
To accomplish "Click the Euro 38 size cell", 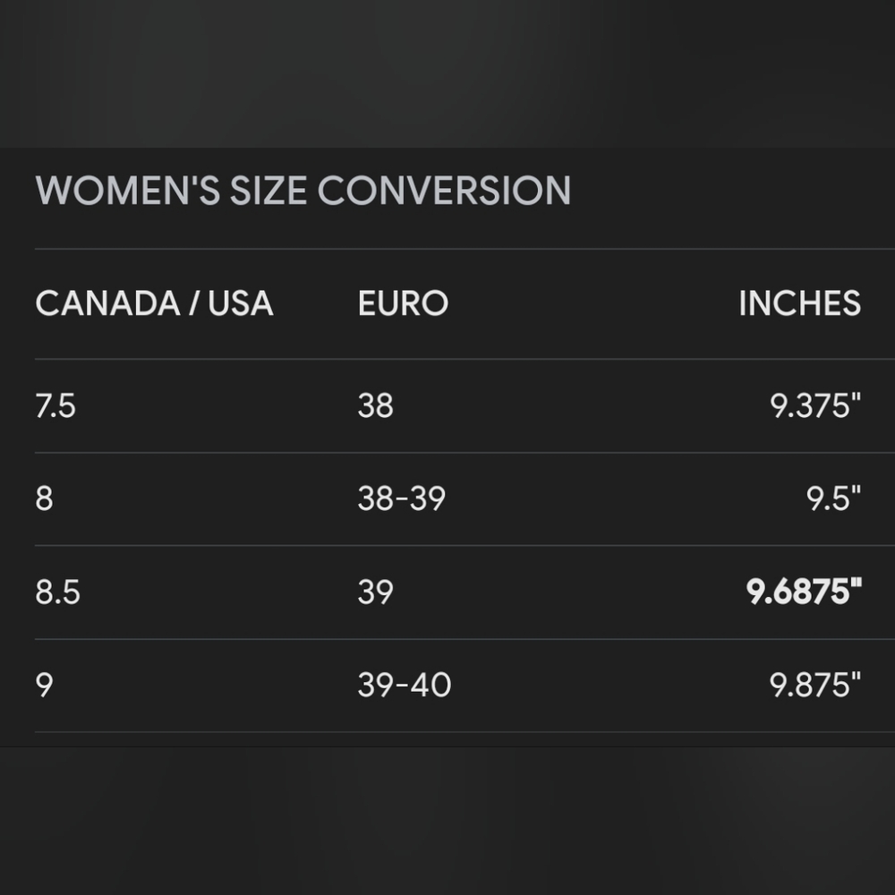I will (x=376, y=405).
